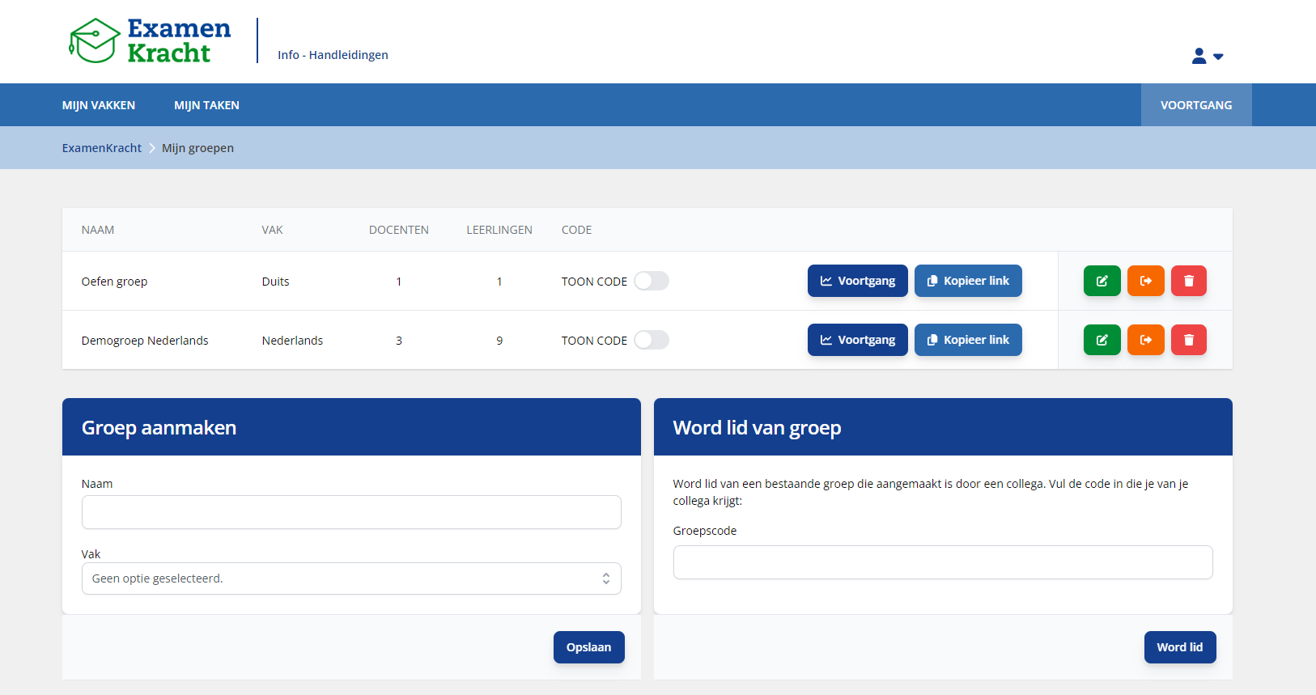Copy link for Demogroep Nederlands
The height and width of the screenshot is (695, 1316).
(x=967, y=340)
